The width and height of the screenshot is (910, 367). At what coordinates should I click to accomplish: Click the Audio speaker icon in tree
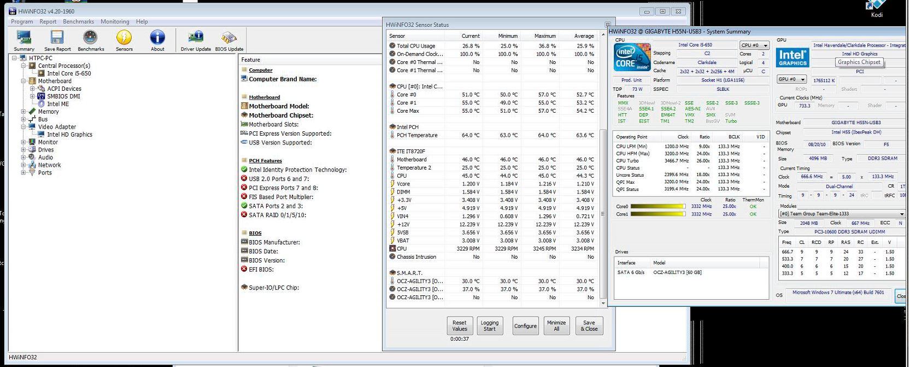pos(32,158)
